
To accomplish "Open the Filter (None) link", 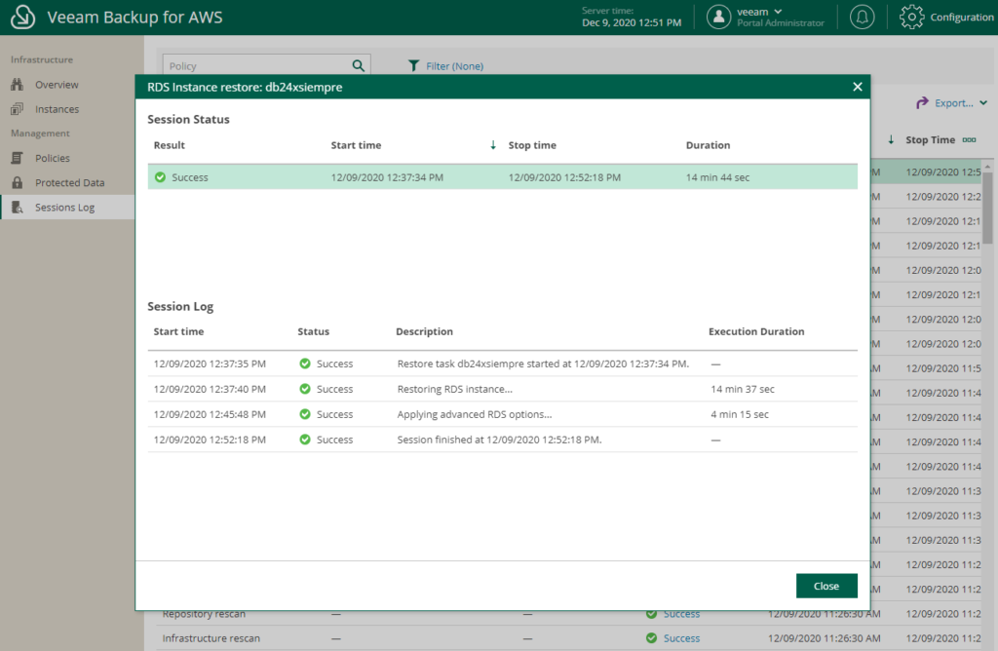I will pyautogui.click(x=454, y=65).
